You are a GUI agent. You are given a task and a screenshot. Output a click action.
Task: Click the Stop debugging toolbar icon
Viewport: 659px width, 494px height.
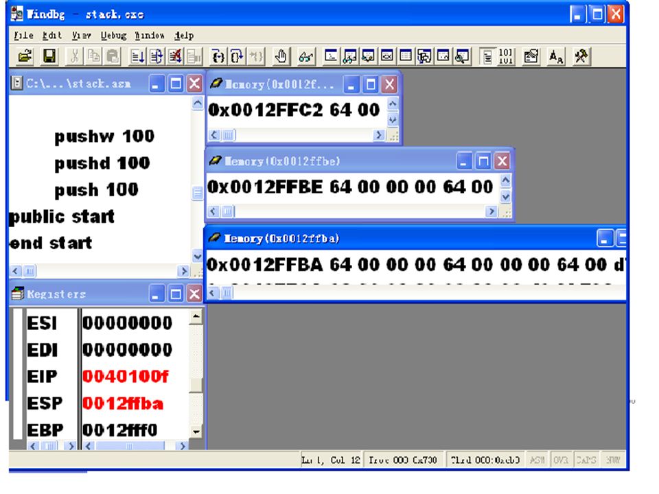175,56
